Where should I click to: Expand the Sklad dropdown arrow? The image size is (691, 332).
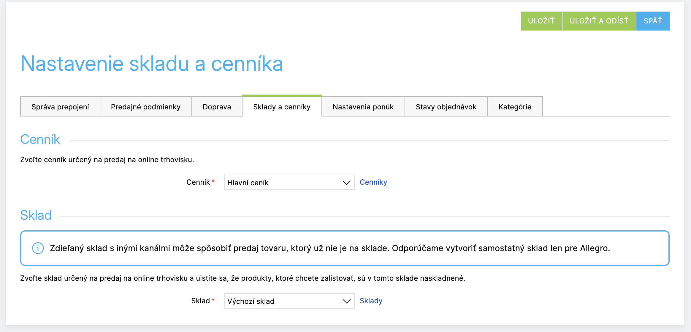(x=346, y=301)
